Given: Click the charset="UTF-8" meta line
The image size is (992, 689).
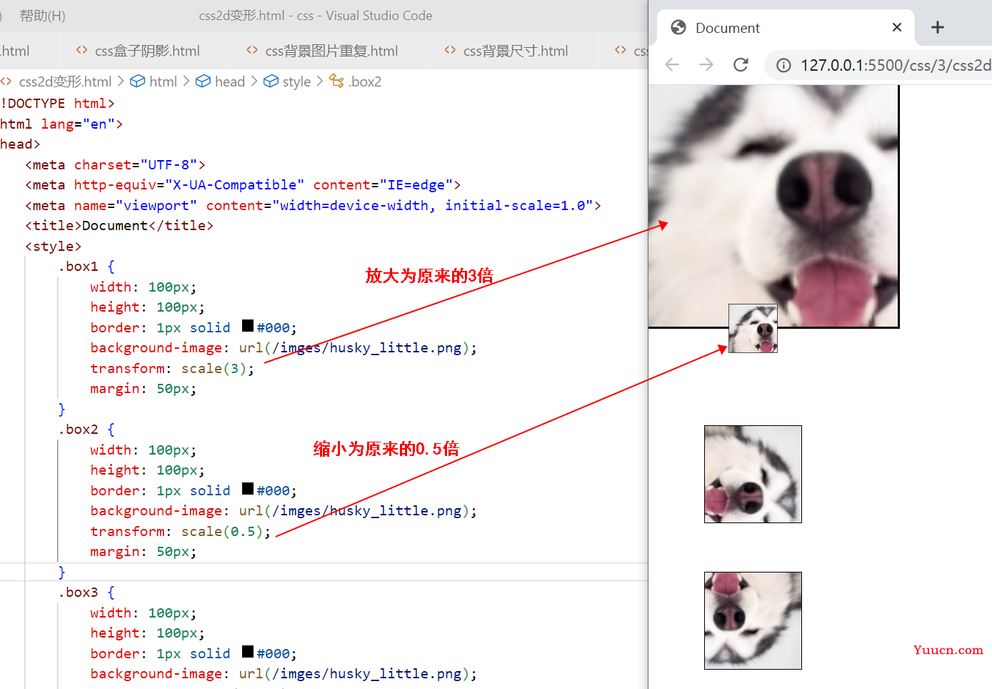Looking at the screenshot, I should point(115,165).
